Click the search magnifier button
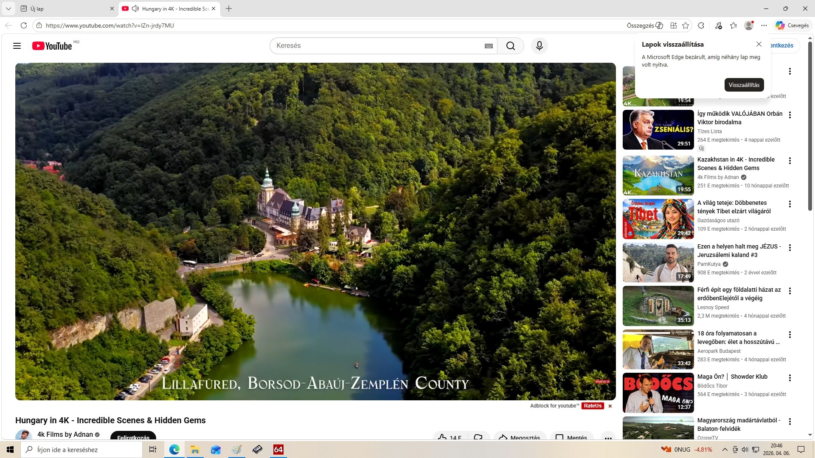Screen dimensions: 815x458 tap(511, 46)
